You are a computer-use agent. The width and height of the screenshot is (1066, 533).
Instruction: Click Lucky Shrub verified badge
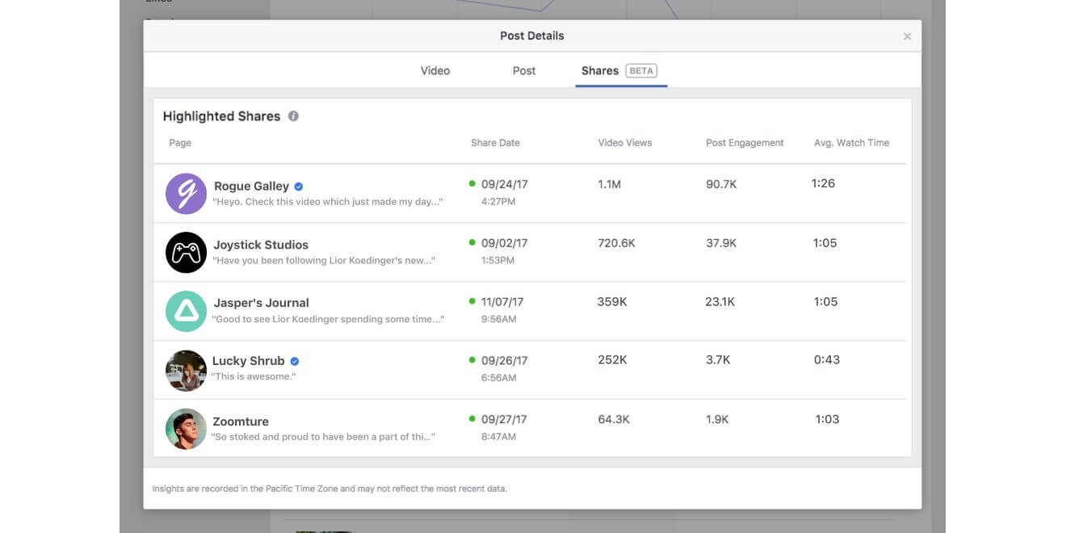click(295, 362)
